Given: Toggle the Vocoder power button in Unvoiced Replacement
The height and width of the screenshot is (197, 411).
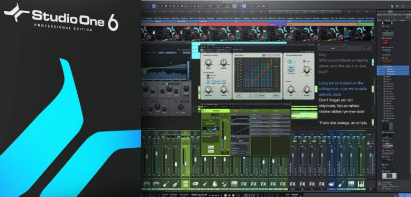Looking at the screenshot, I should point(290,61).
